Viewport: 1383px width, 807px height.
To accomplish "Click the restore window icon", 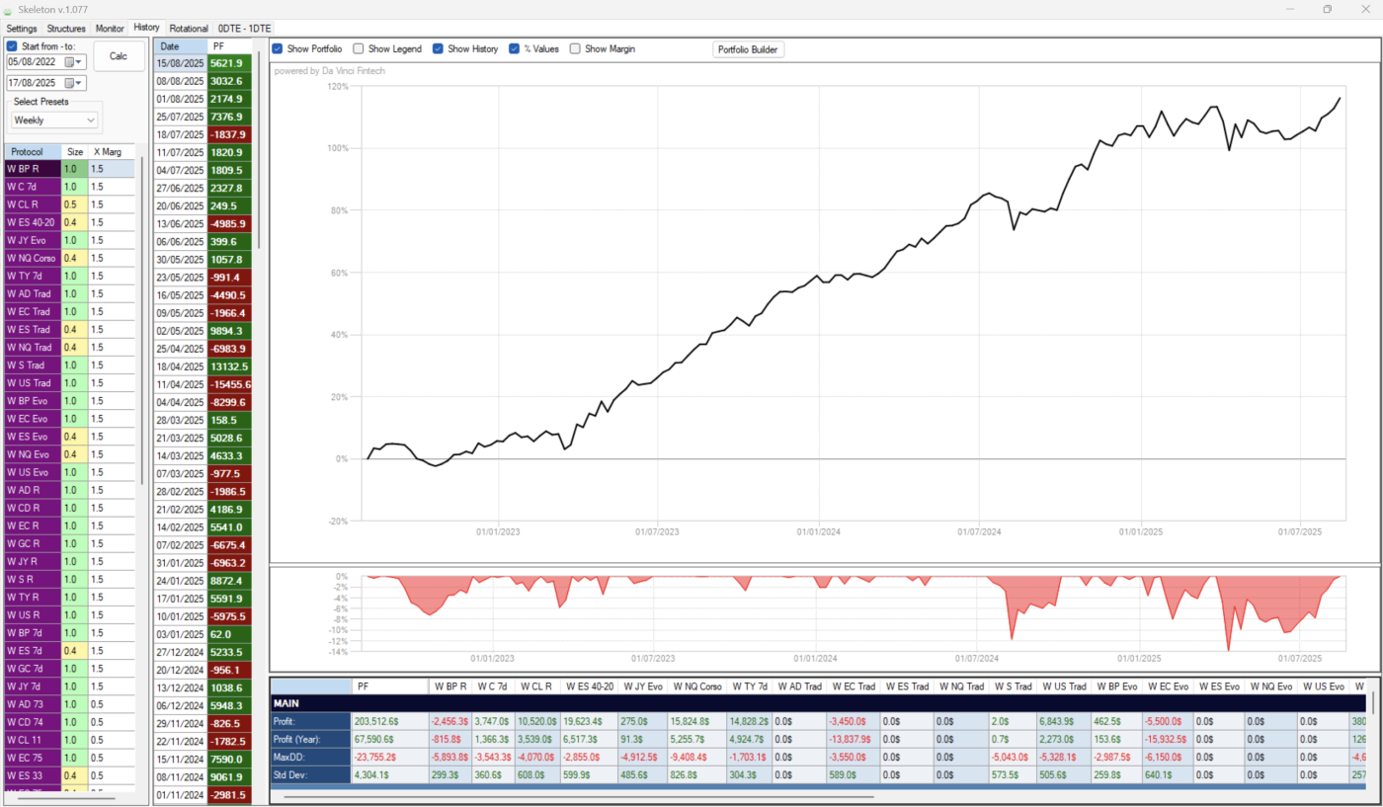I will pyautogui.click(x=1327, y=9).
